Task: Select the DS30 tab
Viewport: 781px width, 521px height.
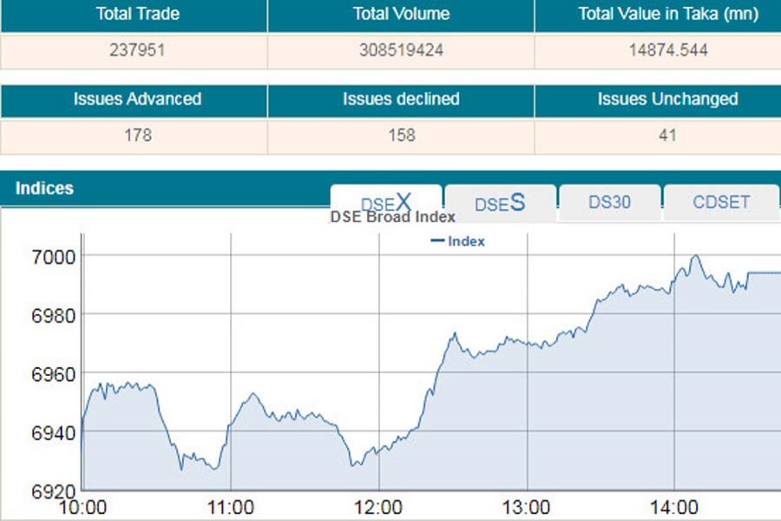Action: (x=609, y=202)
